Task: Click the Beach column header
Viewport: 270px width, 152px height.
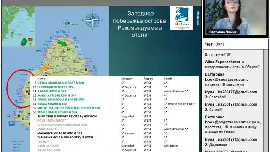Action: tap(168, 79)
